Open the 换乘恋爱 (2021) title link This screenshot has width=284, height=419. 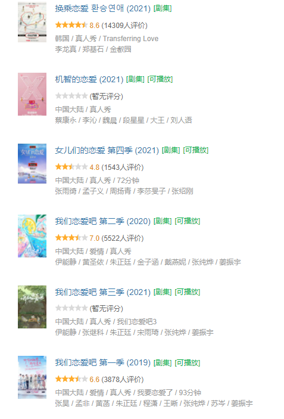tap(103, 8)
